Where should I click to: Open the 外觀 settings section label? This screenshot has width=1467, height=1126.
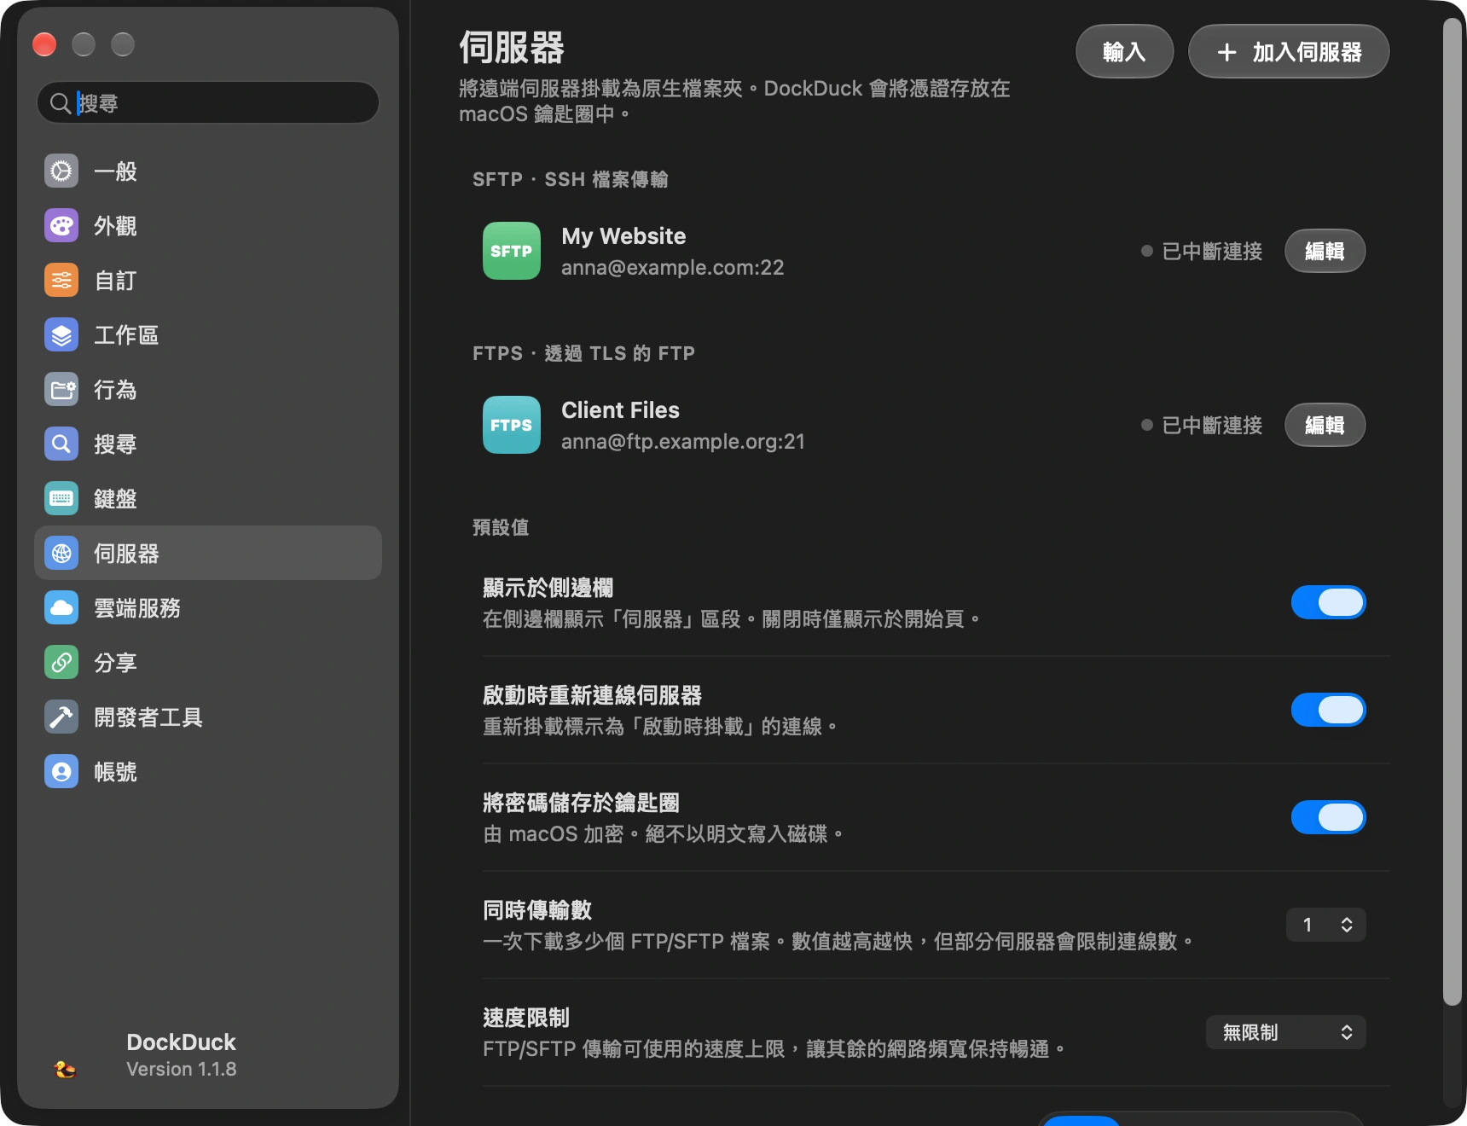point(115,226)
